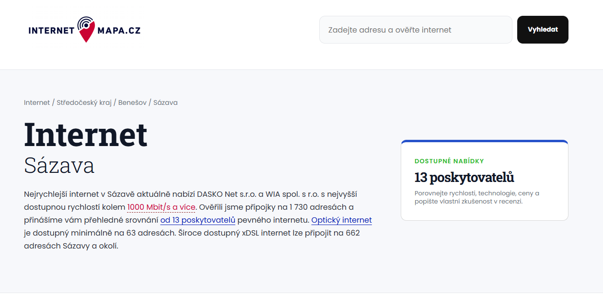Open the Benešov breadcrumb link

132,102
